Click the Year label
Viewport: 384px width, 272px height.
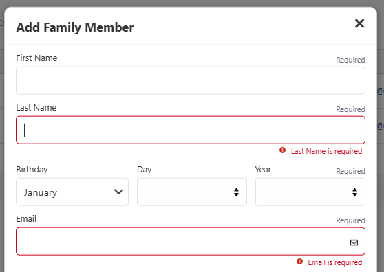263,170
